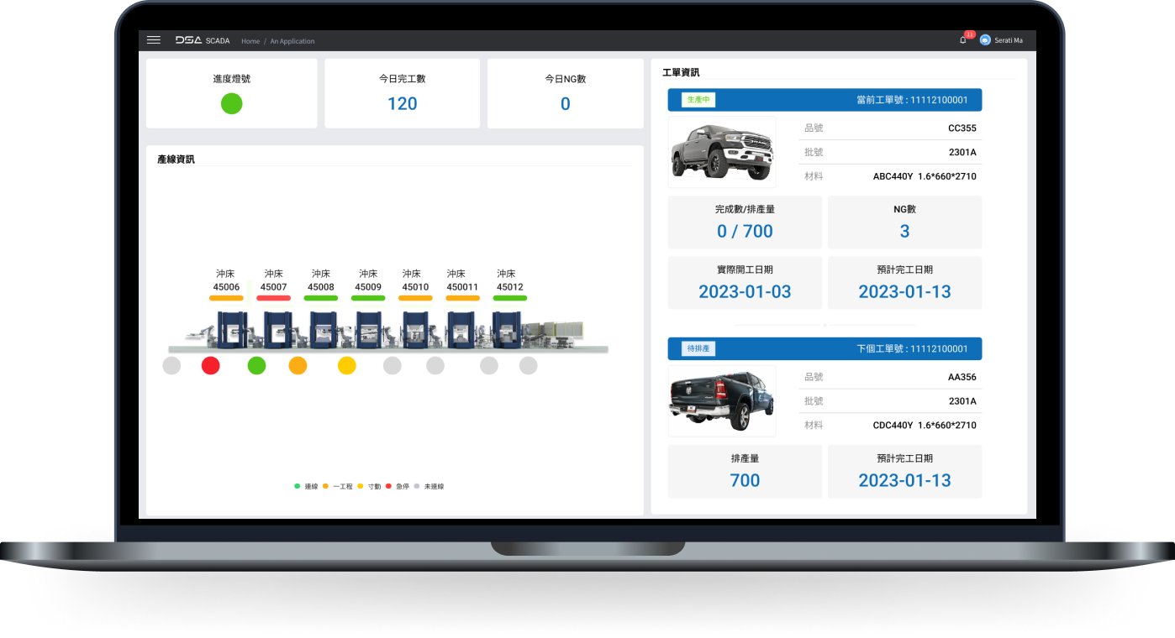This screenshot has height=638, width=1175.
Task: Open the notifications bell
Action: pos(962,40)
